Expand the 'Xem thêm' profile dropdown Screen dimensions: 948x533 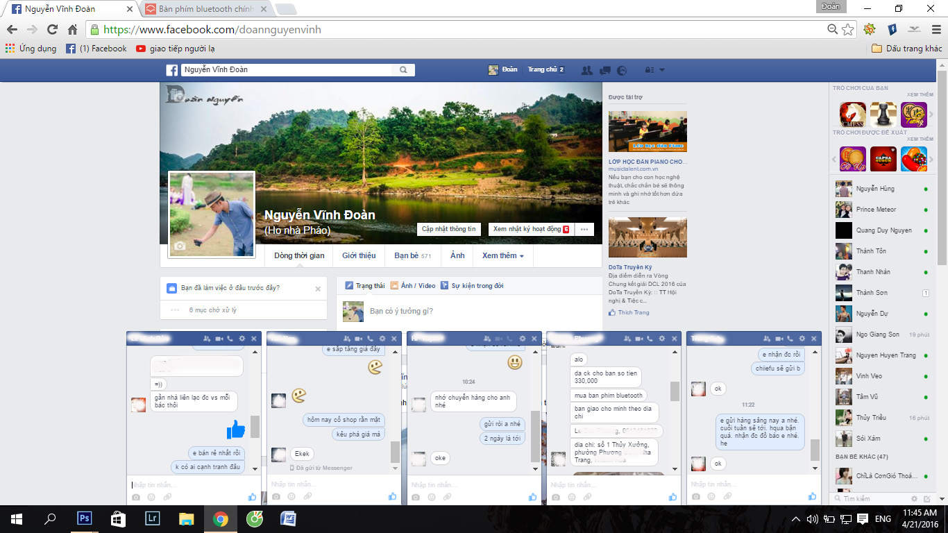(502, 256)
